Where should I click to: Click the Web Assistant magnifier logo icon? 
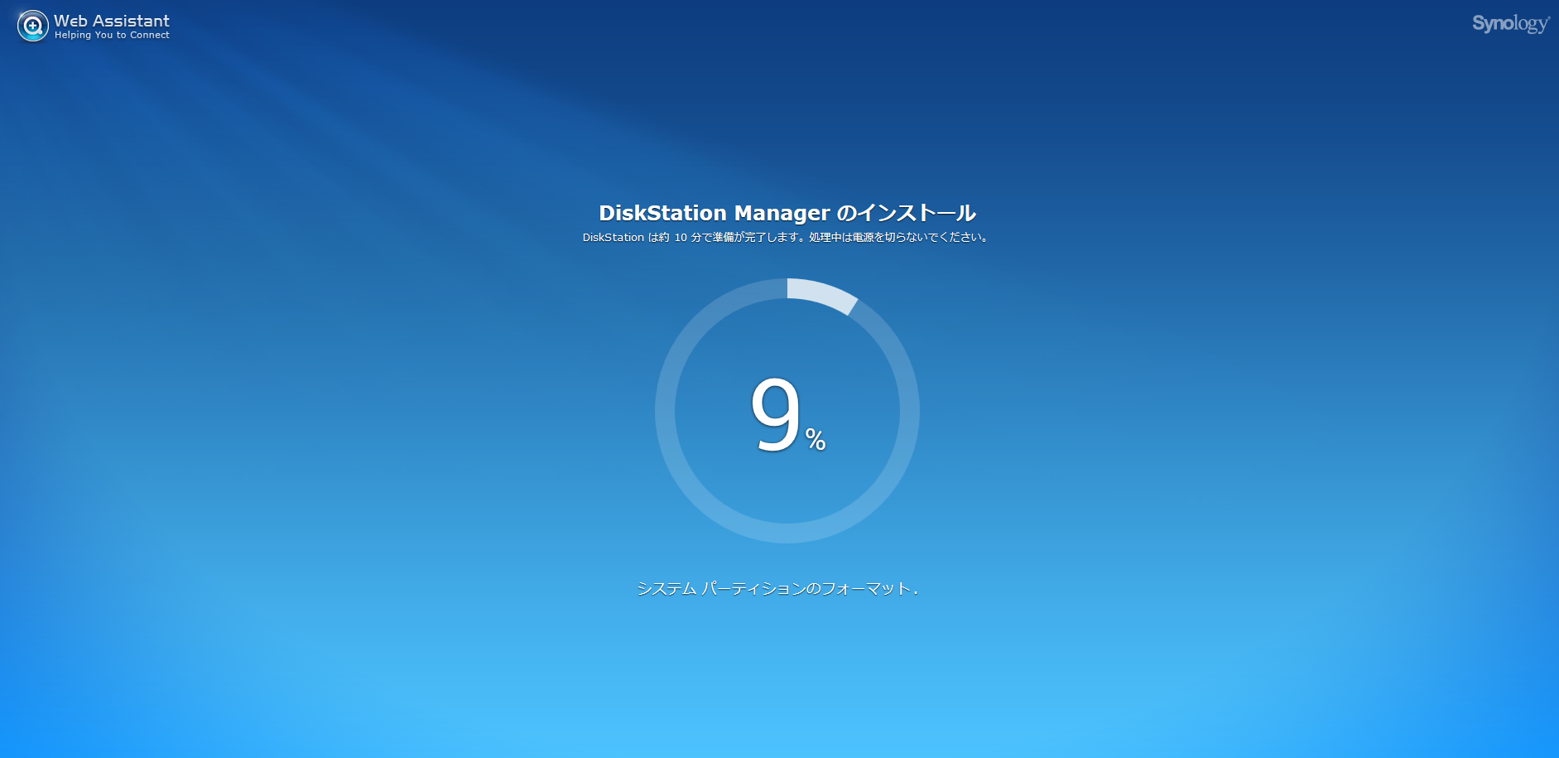[x=33, y=26]
